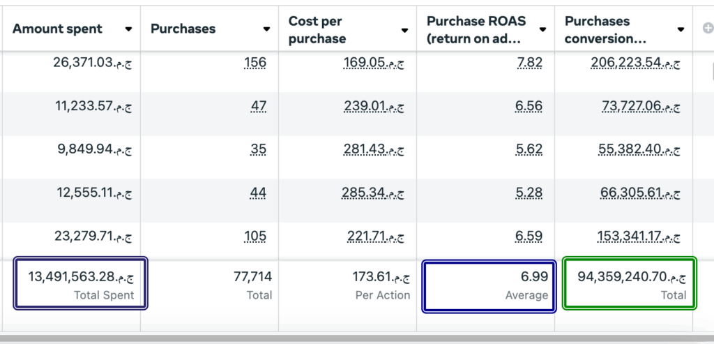
Task: Open the Amount spent column dropdown arrow
Action: pyautogui.click(x=128, y=29)
